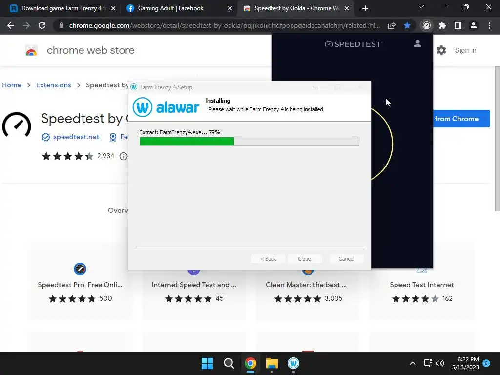Open the Extensions puzzle-piece menu
The width and height of the screenshot is (500, 375).
[442, 25]
